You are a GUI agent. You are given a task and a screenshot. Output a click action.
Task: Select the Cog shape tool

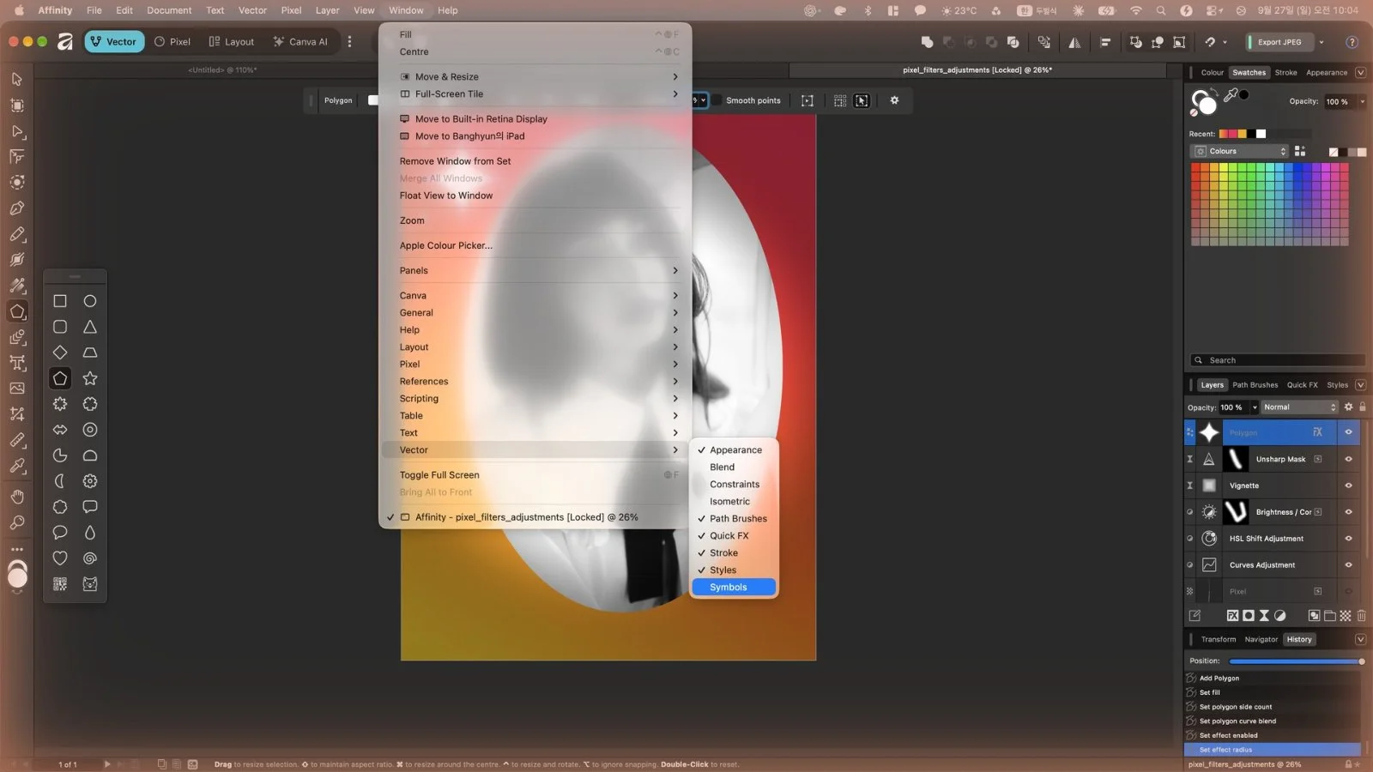point(90,481)
